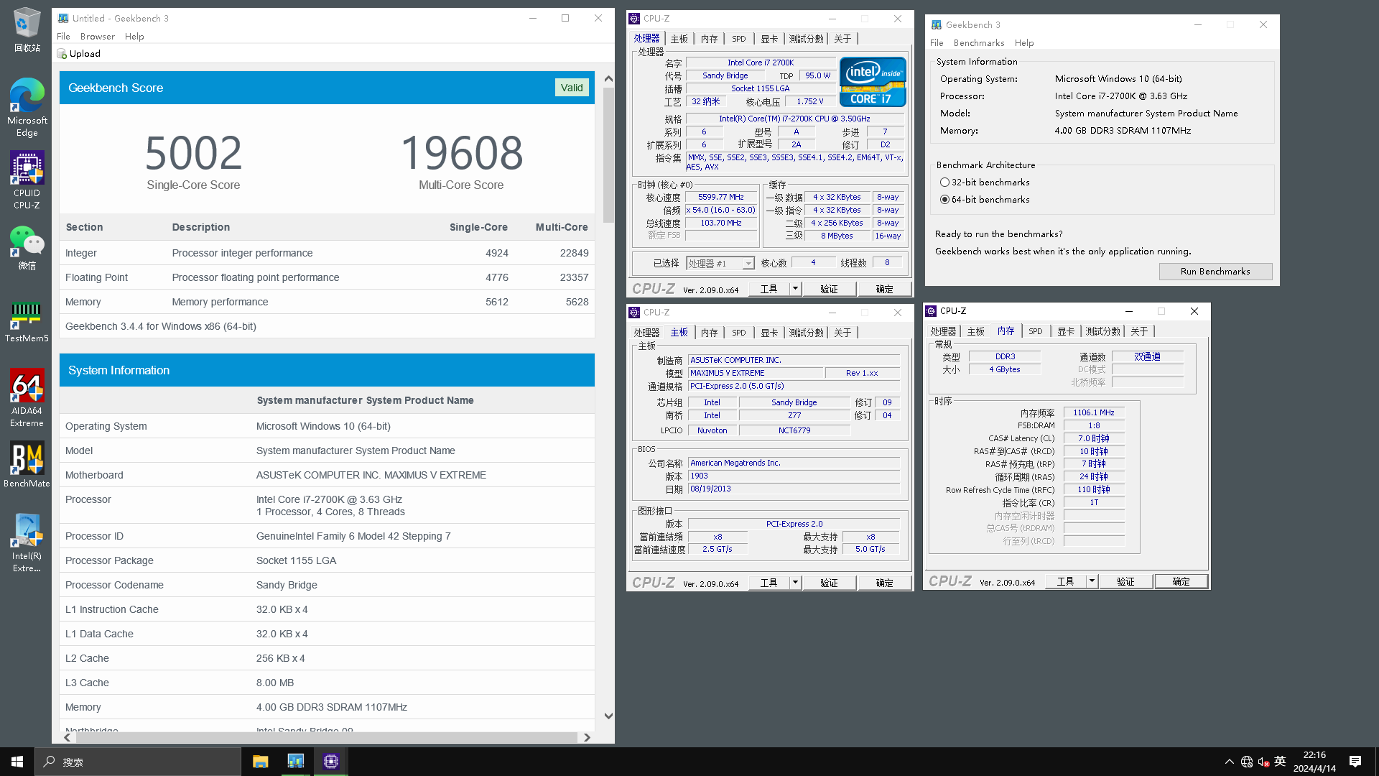Switch to 处理器 tab in CPU-Z memory window
Viewport: 1379px width, 776px height.
coord(943,331)
